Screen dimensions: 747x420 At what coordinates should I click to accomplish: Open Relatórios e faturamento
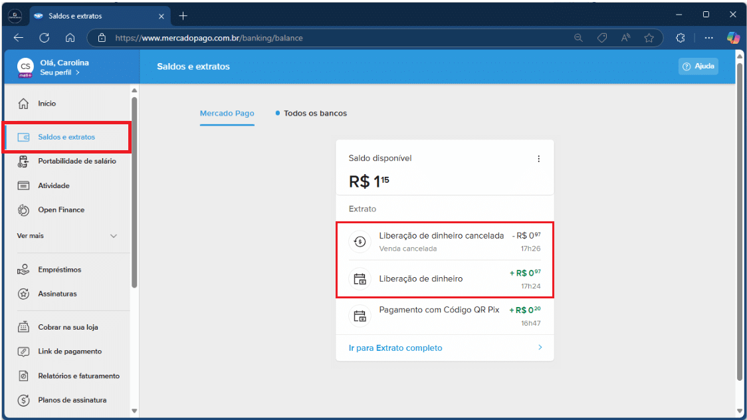coord(78,376)
